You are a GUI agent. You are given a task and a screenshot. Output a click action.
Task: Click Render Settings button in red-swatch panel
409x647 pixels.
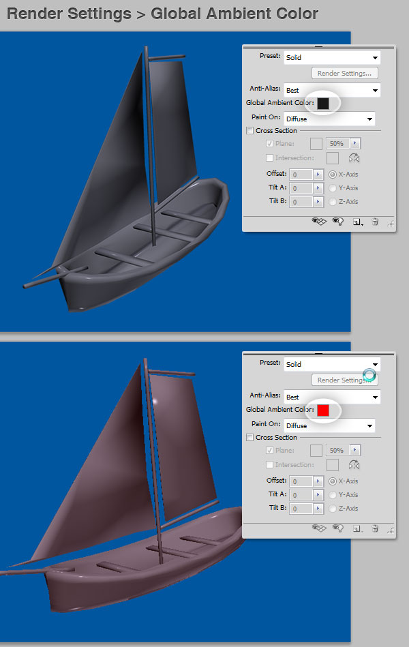(345, 380)
